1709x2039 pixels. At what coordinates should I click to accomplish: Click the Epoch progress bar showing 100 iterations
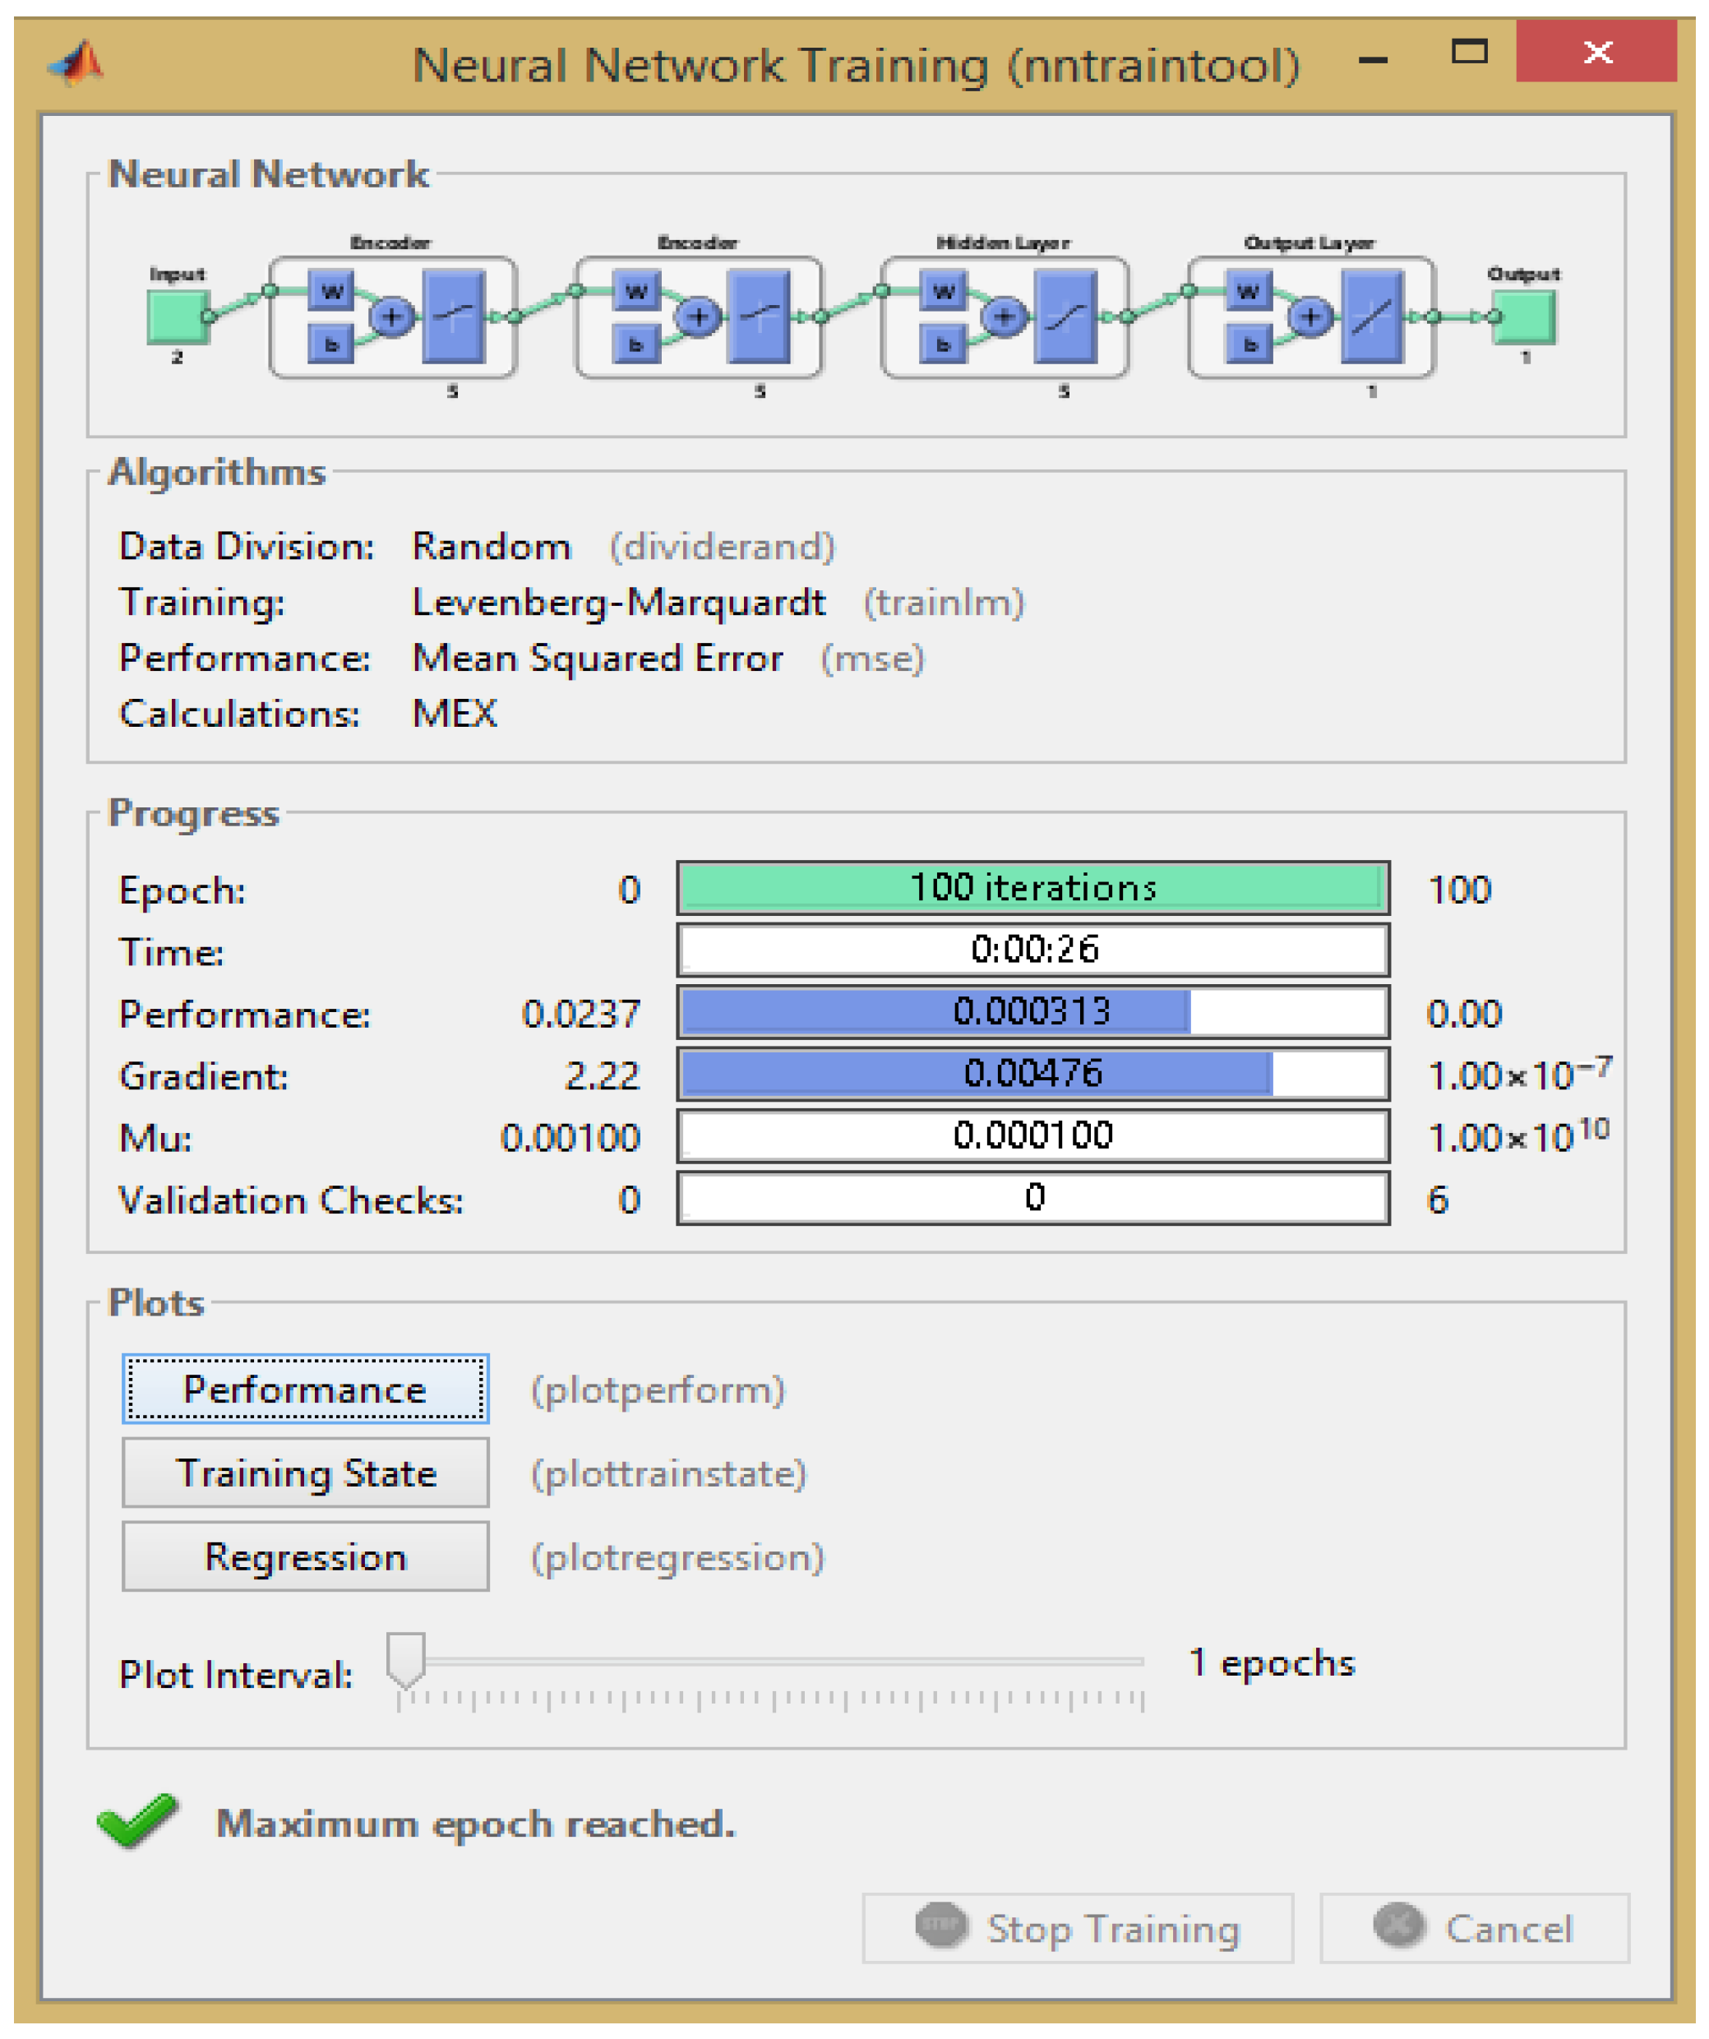click(x=1033, y=887)
